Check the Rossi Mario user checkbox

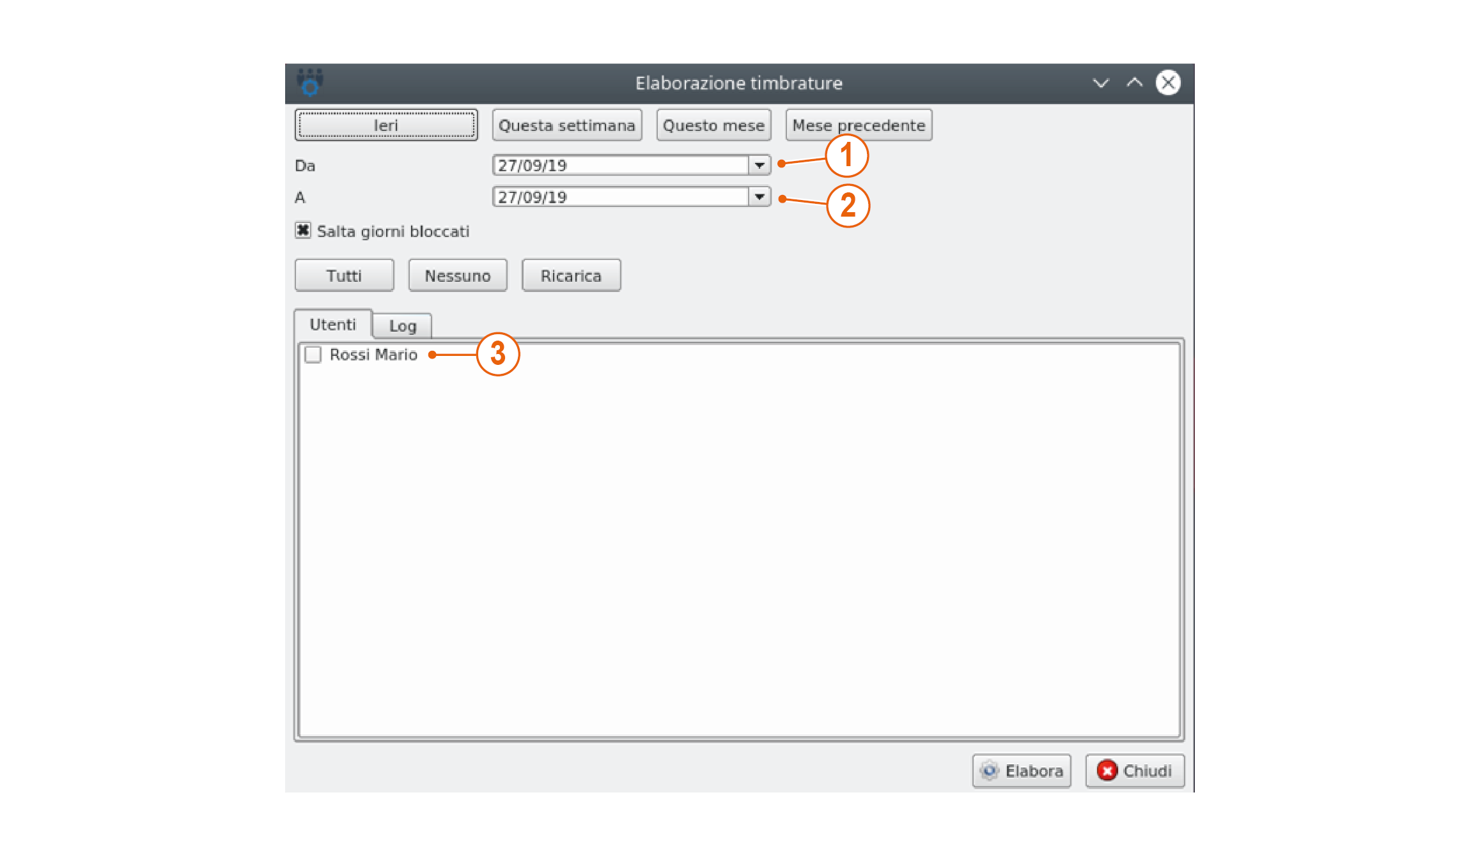coord(313,355)
